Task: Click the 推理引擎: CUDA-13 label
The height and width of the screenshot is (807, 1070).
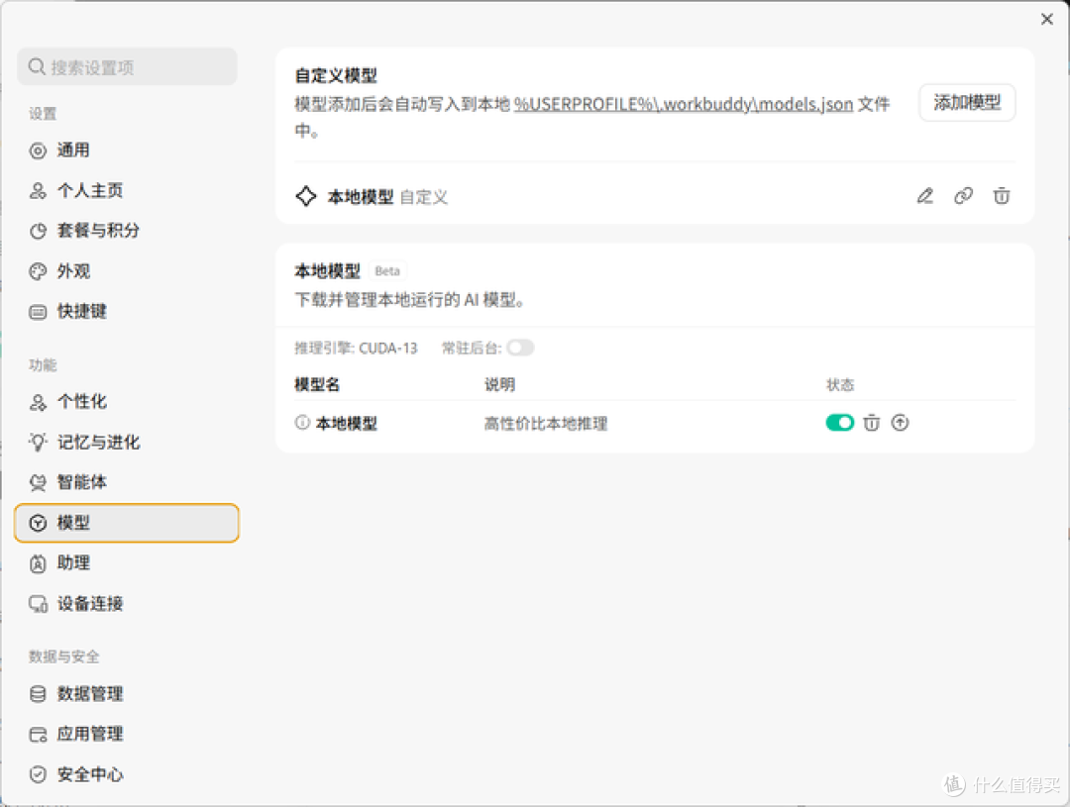Action: pos(356,348)
